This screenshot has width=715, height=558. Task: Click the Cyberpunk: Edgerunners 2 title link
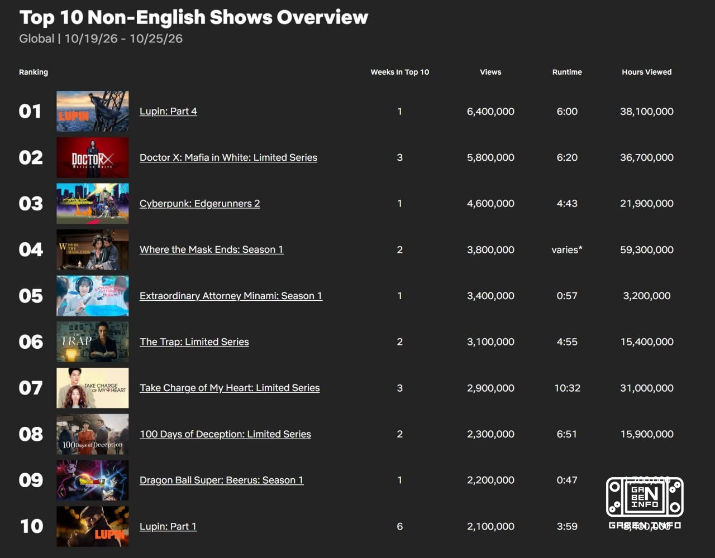click(200, 204)
